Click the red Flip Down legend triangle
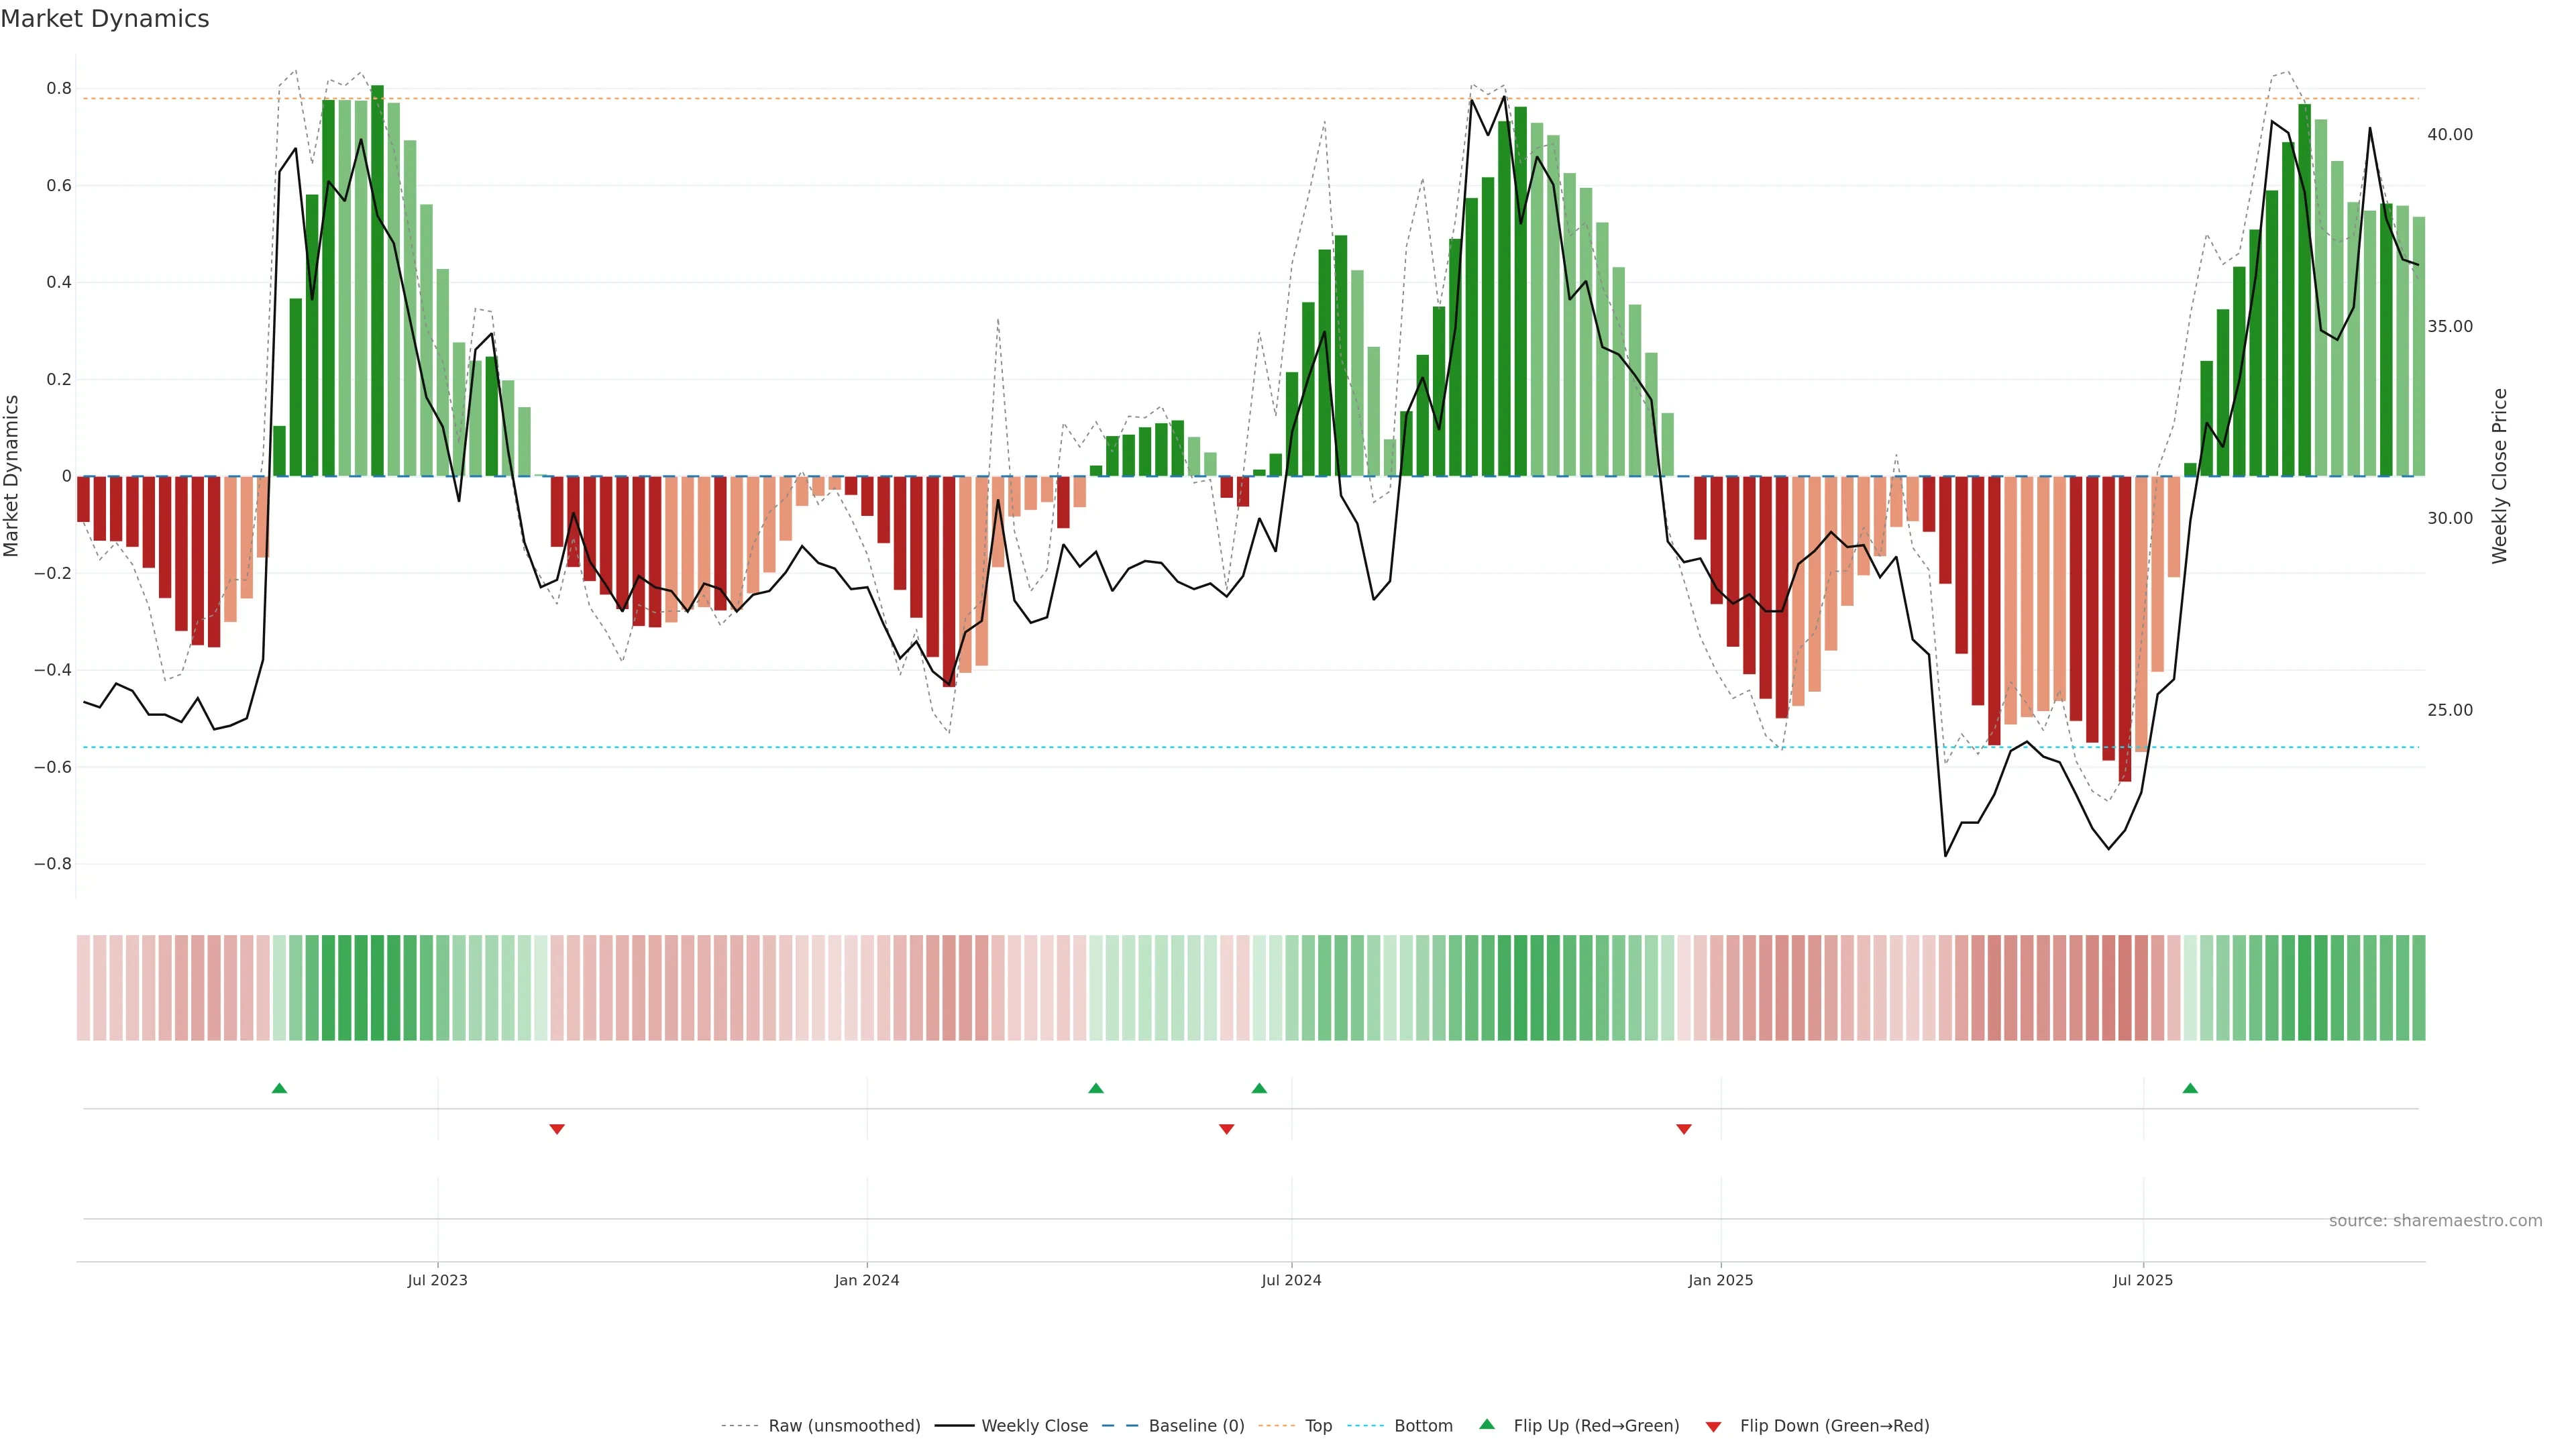The image size is (2576, 1449). [x=1713, y=1426]
